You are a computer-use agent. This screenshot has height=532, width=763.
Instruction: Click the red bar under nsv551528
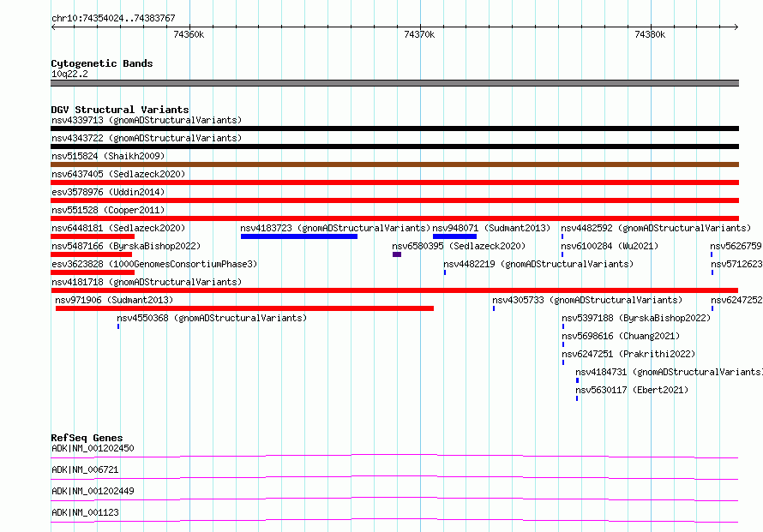click(394, 218)
